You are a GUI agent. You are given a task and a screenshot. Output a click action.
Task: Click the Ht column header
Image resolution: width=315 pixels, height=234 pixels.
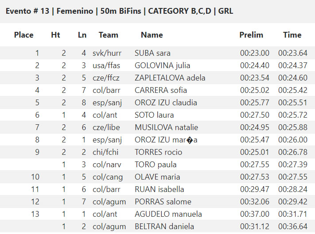pos(55,35)
